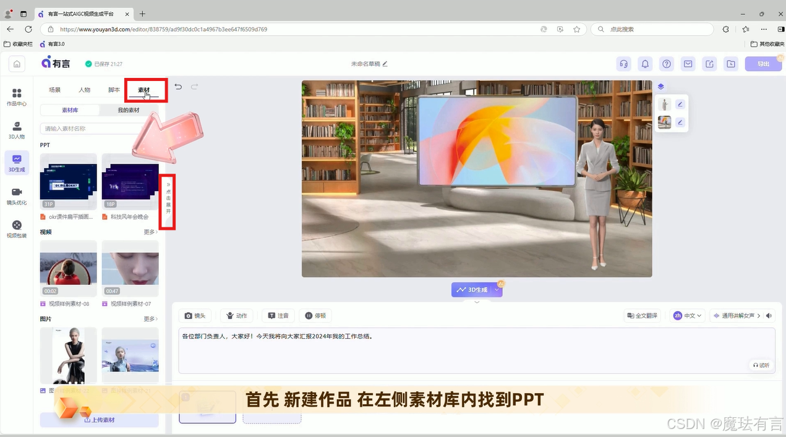The width and height of the screenshot is (786, 437).
Task: Click the 3D生成 button below preview
Action: click(x=472, y=289)
